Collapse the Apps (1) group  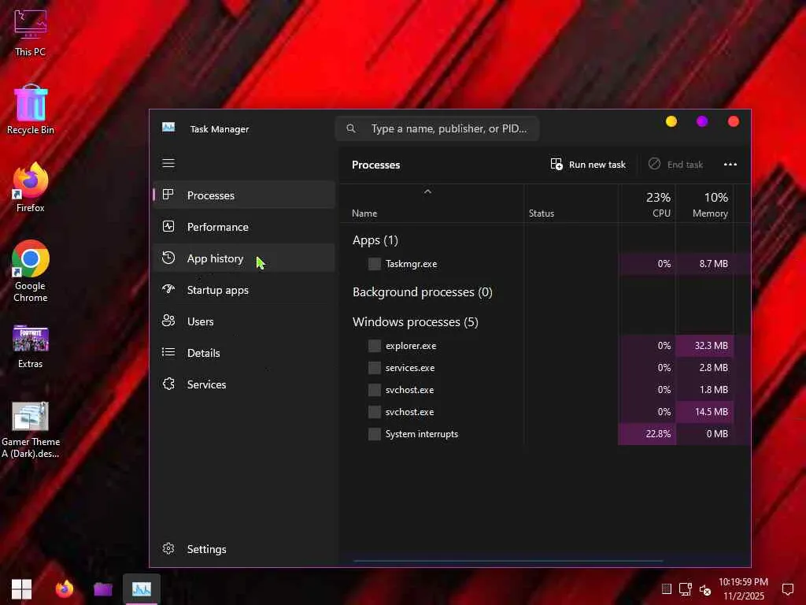375,240
